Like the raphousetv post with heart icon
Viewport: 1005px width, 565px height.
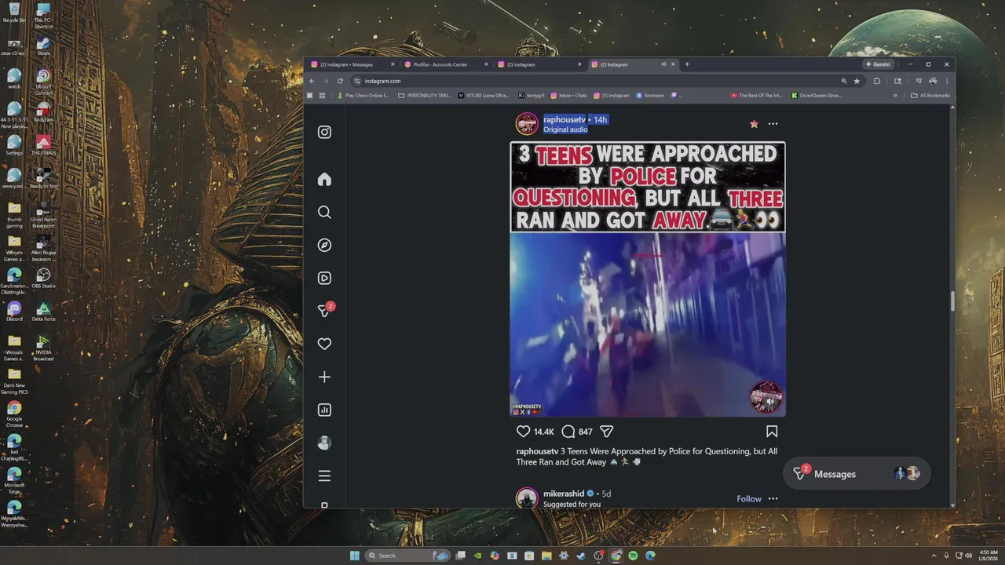pyautogui.click(x=523, y=432)
